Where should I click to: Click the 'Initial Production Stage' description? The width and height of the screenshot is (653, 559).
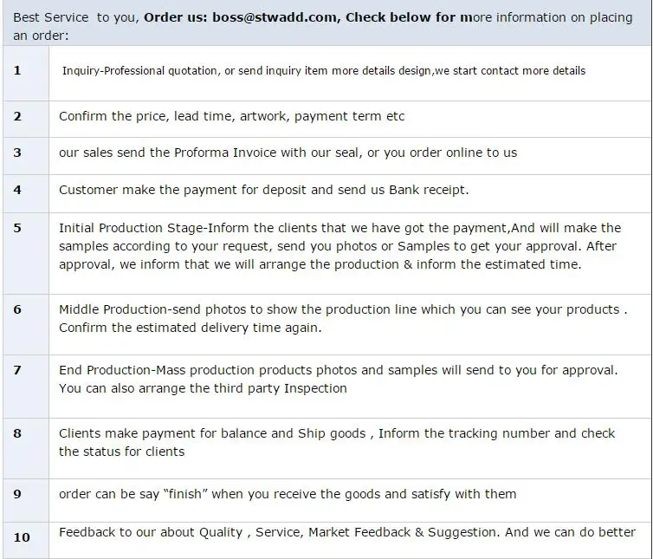(339, 246)
